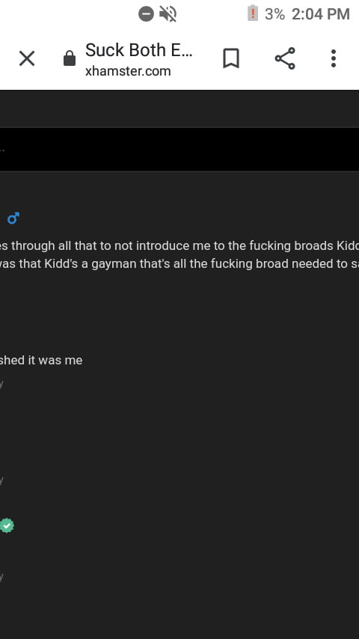Select the comment ending "it was me"

tap(41, 360)
